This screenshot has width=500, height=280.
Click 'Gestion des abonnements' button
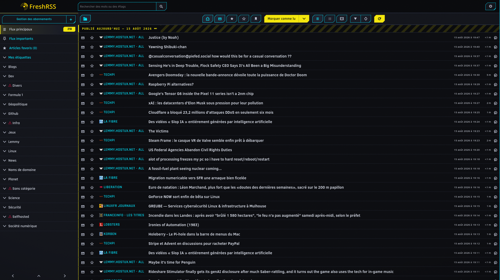(34, 19)
